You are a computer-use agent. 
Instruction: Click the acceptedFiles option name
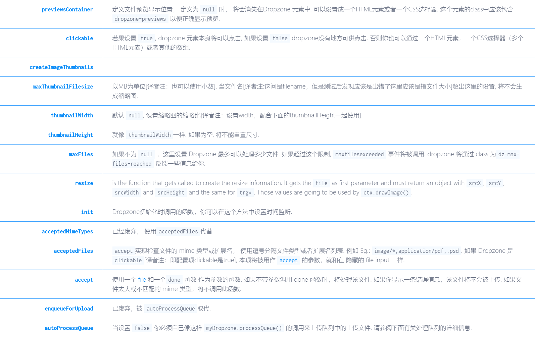[x=73, y=251]
